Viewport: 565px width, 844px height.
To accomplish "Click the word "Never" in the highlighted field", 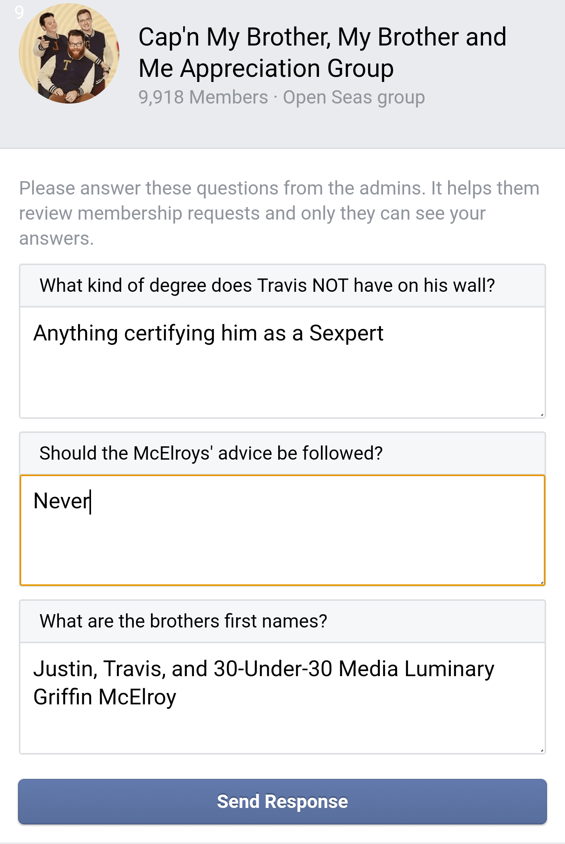I will coord(61,502).
